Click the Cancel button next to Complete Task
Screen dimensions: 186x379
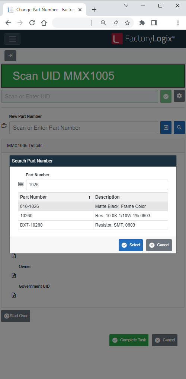164,340
